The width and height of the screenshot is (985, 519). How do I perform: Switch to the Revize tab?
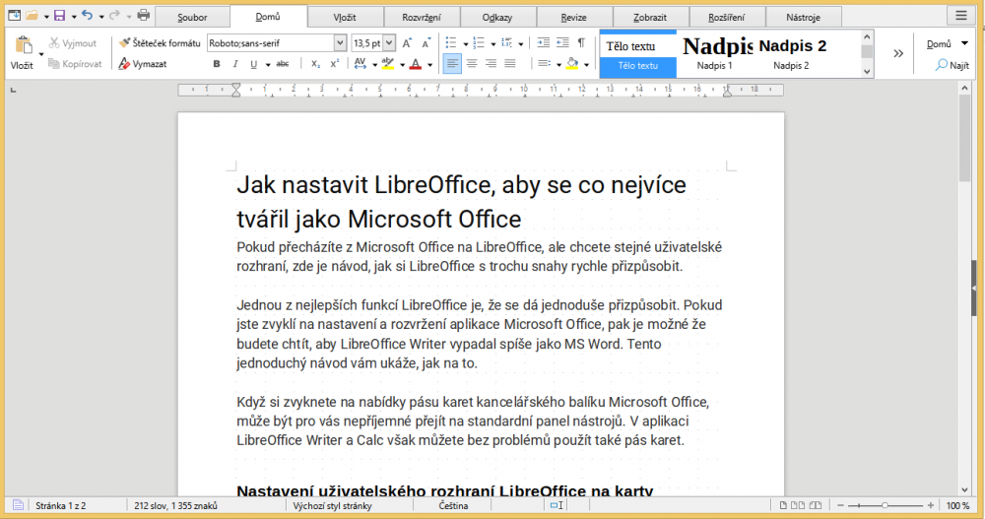tap(573, 17)
